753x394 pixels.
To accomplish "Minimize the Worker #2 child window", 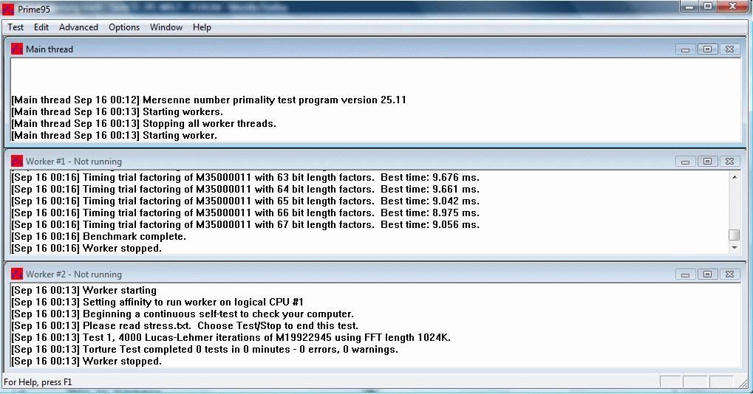I will (685, 274).
